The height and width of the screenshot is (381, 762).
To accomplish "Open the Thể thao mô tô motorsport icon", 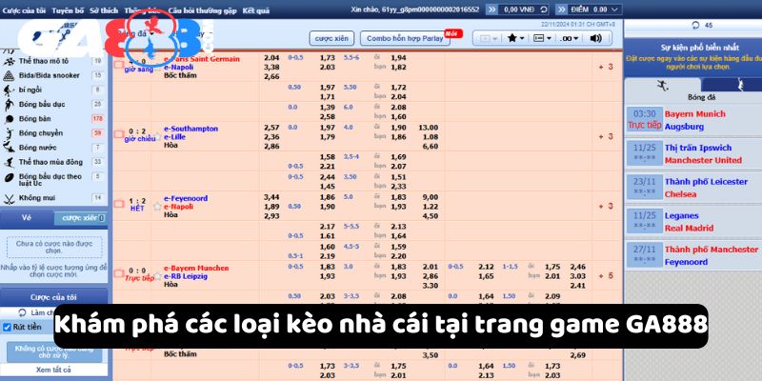I will (x=9, y=61).
